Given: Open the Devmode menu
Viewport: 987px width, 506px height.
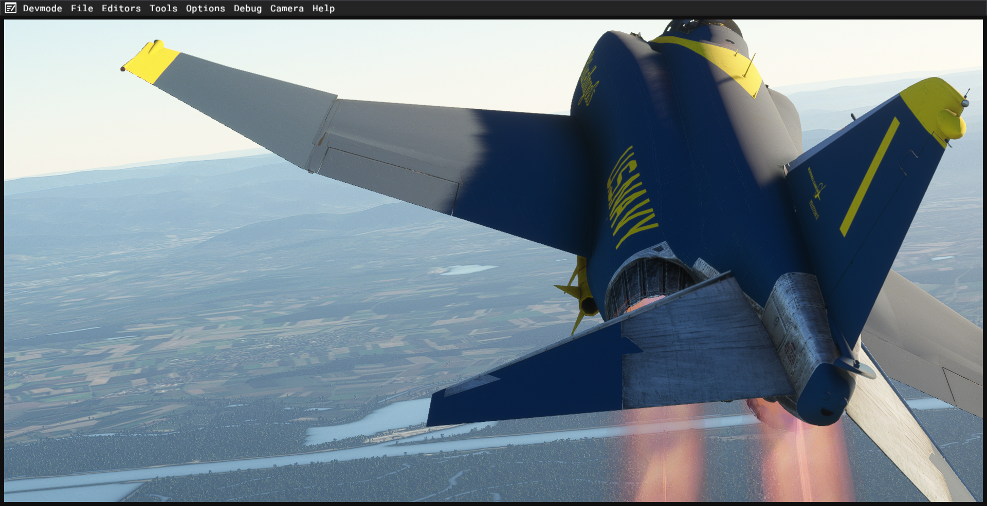Looking at the screenshot, I should tap(43, 8).
